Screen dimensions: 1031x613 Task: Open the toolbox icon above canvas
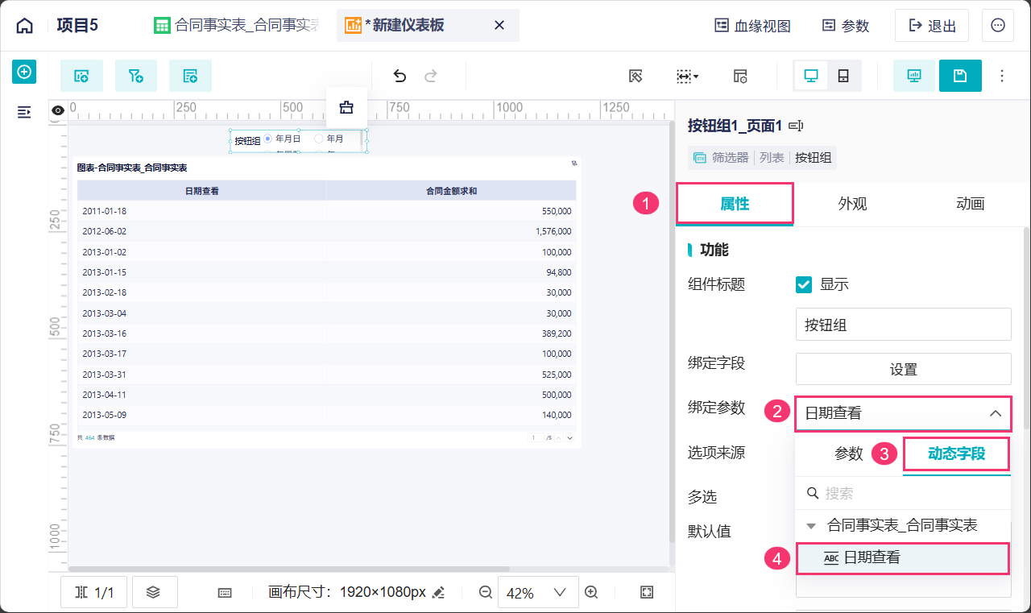pos(346,107)
